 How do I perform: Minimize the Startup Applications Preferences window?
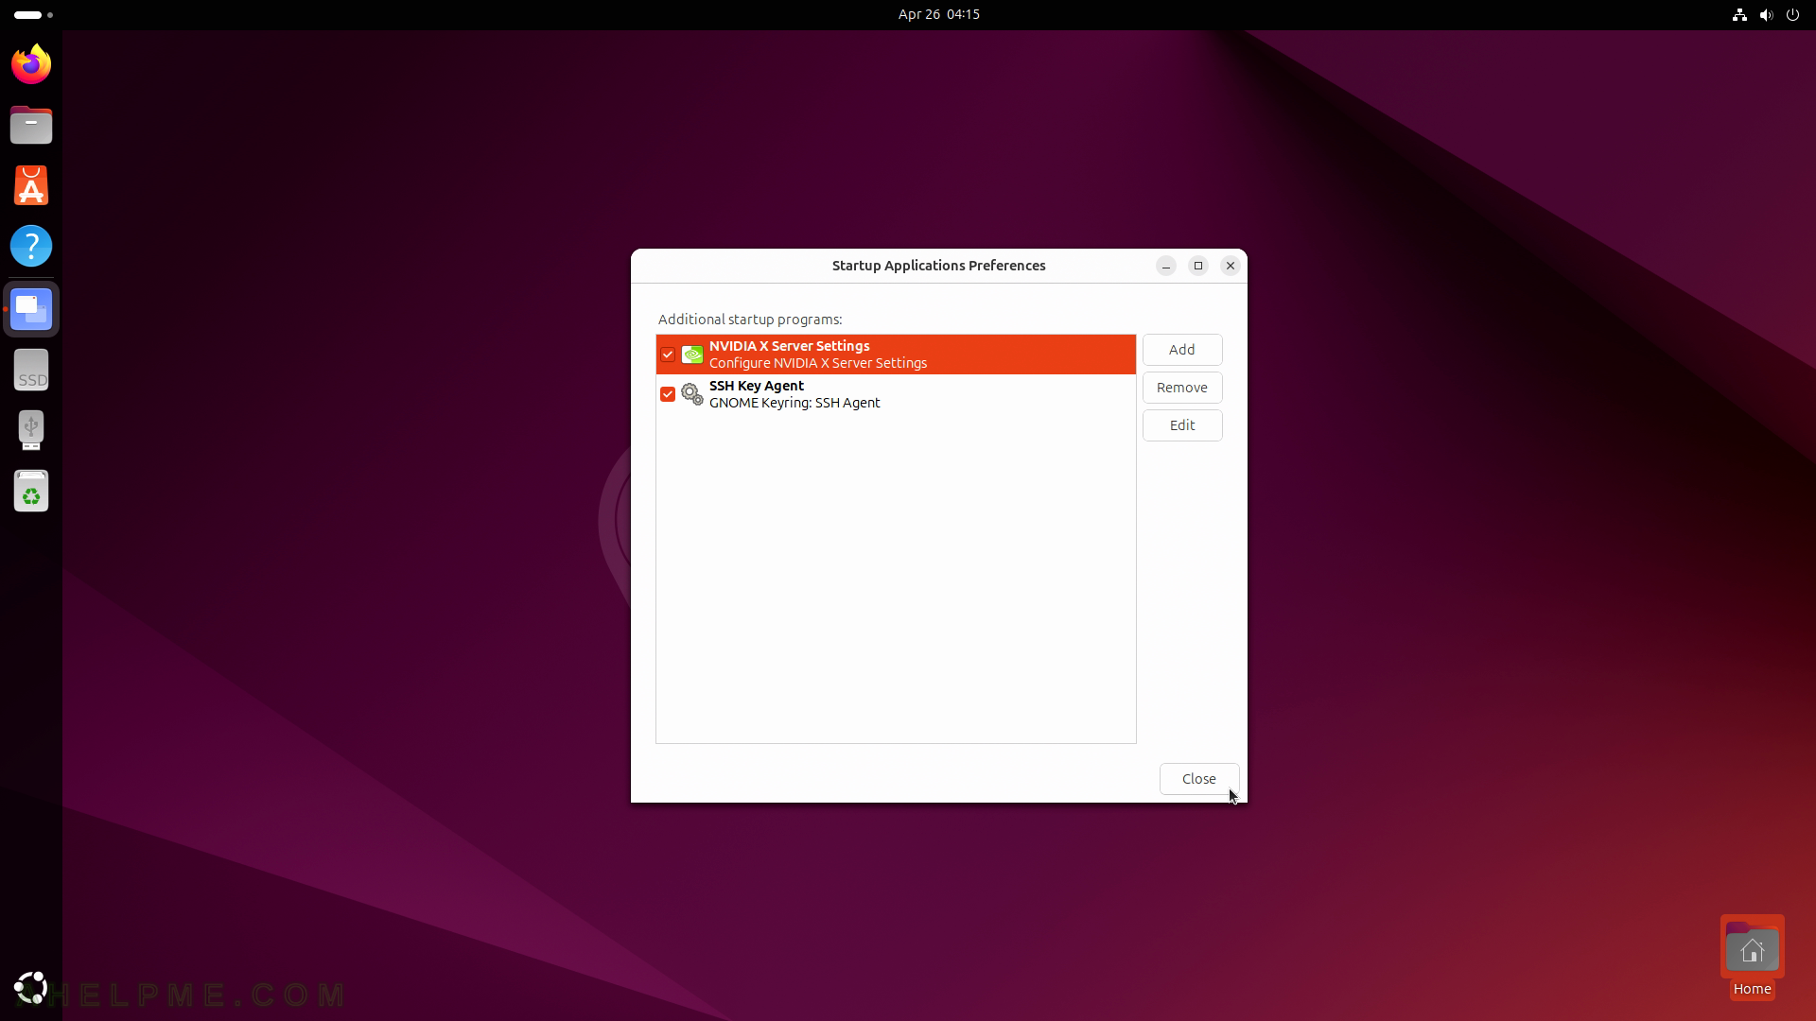click(1166, 266)
